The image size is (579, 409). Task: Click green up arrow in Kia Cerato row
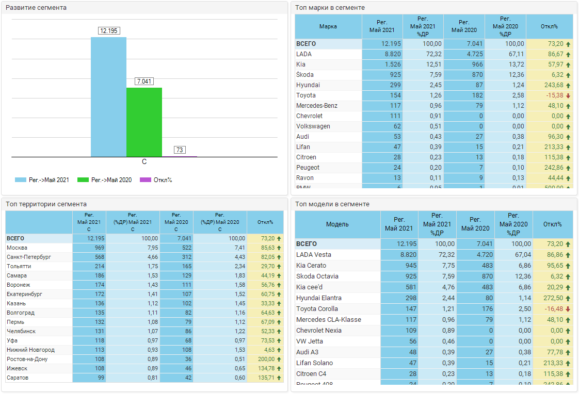point(568,266)
